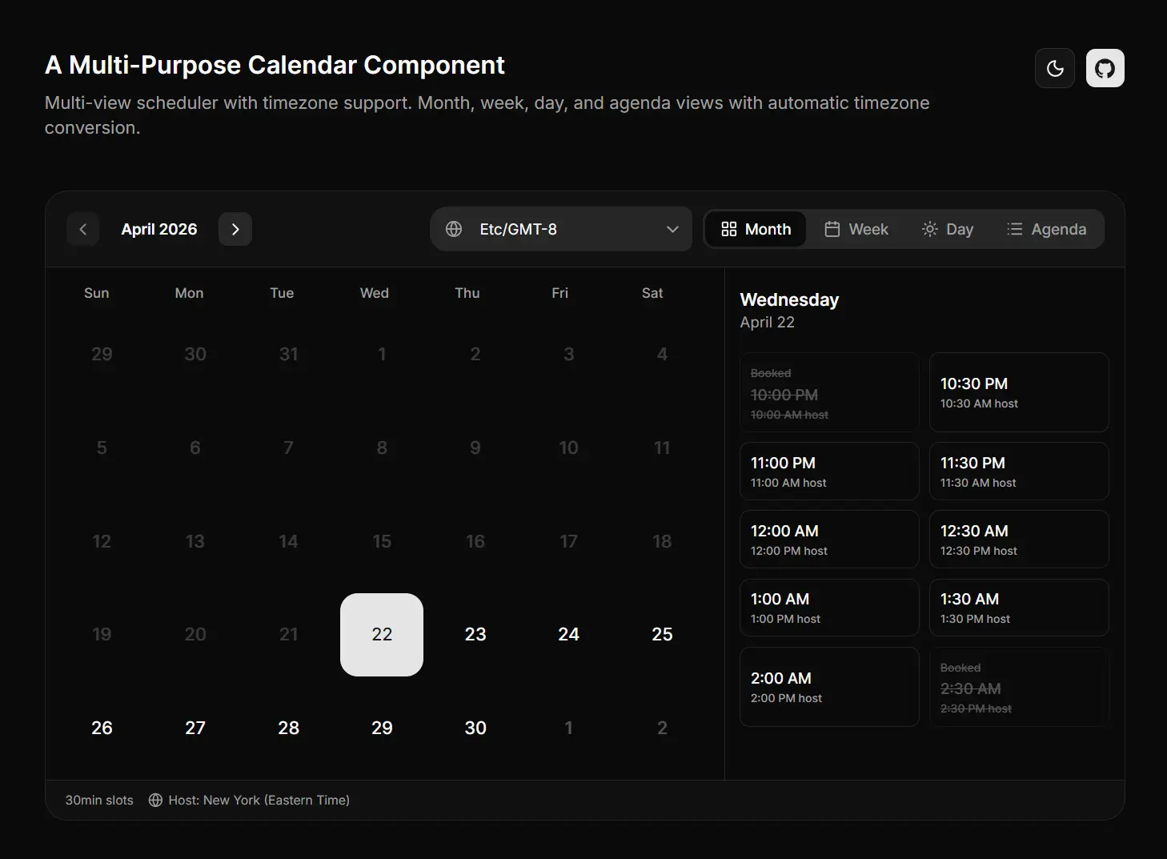Book the 11:00 PM time slot
Screen dimensions: 1167x859
(828, 471)
